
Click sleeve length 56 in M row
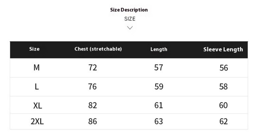pos(224,68)
